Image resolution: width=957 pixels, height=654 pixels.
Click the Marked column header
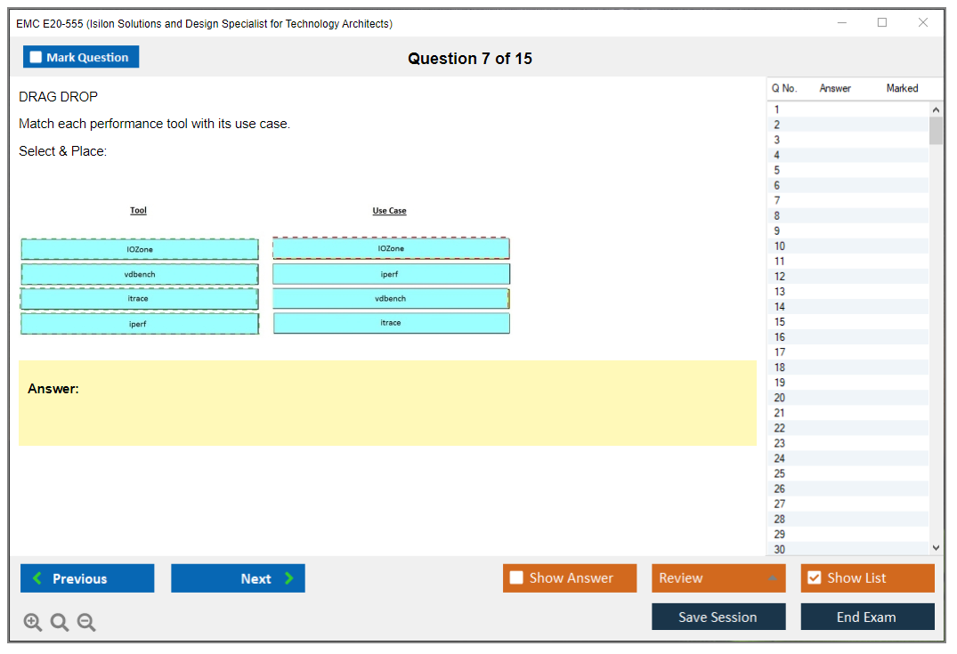[x=902, y=88]
